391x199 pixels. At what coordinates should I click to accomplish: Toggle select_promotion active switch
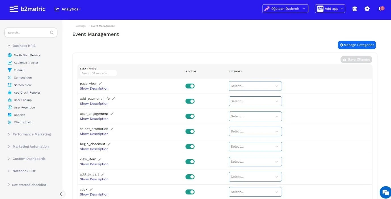(x=190, y=132)
